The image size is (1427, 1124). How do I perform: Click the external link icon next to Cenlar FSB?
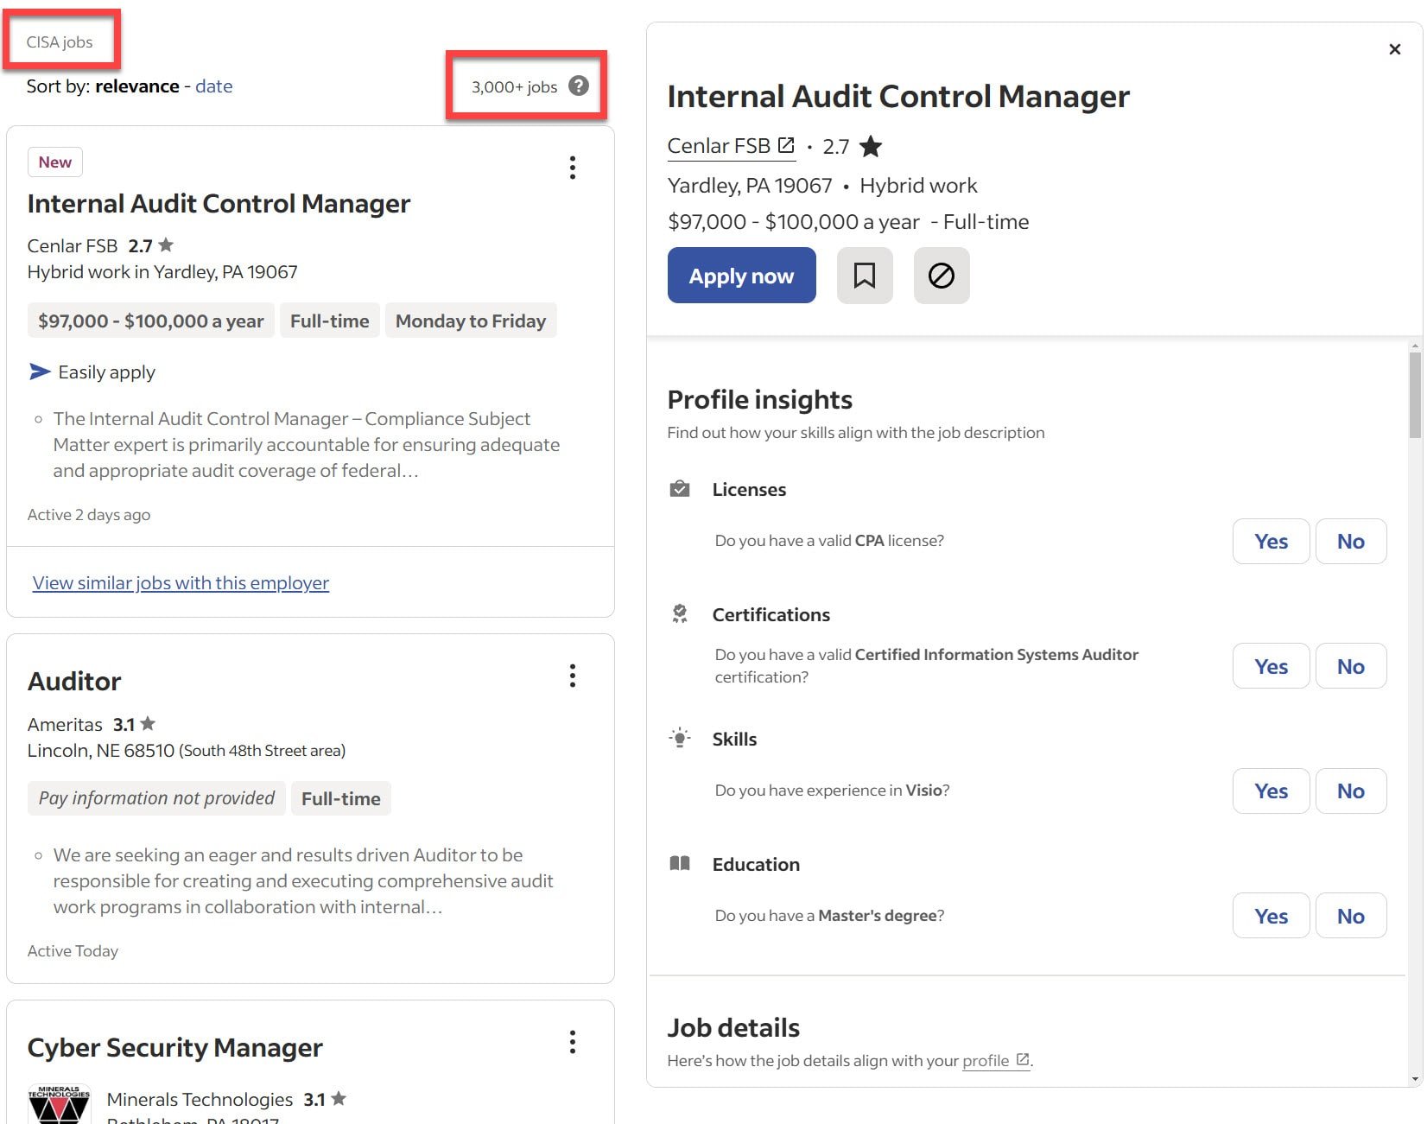click(786, 145)
